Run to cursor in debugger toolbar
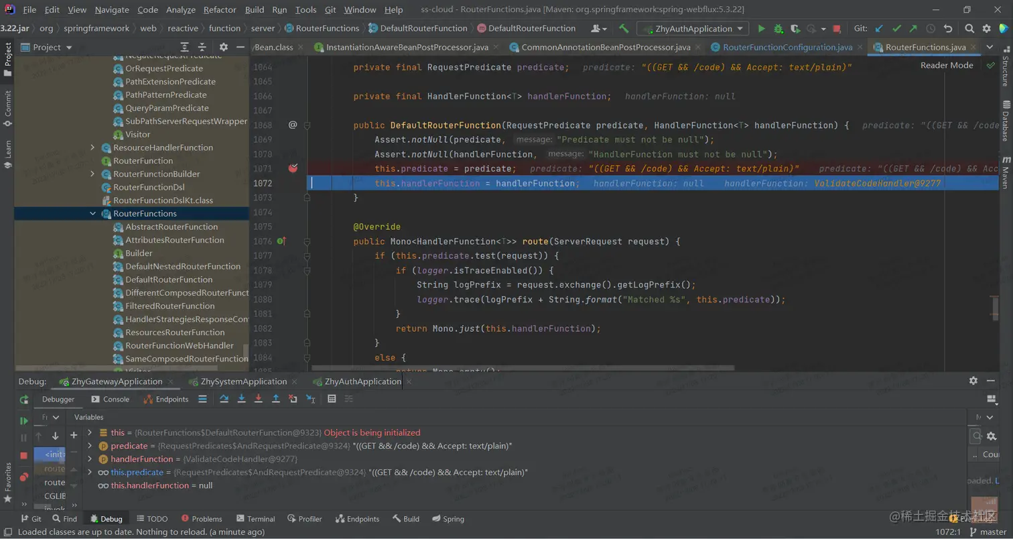 click(310, 399)
